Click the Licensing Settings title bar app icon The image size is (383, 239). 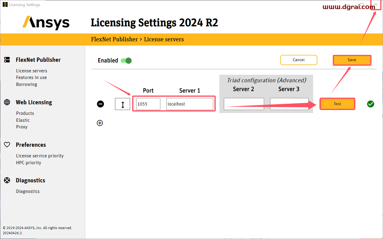click(x=5, y=5)
